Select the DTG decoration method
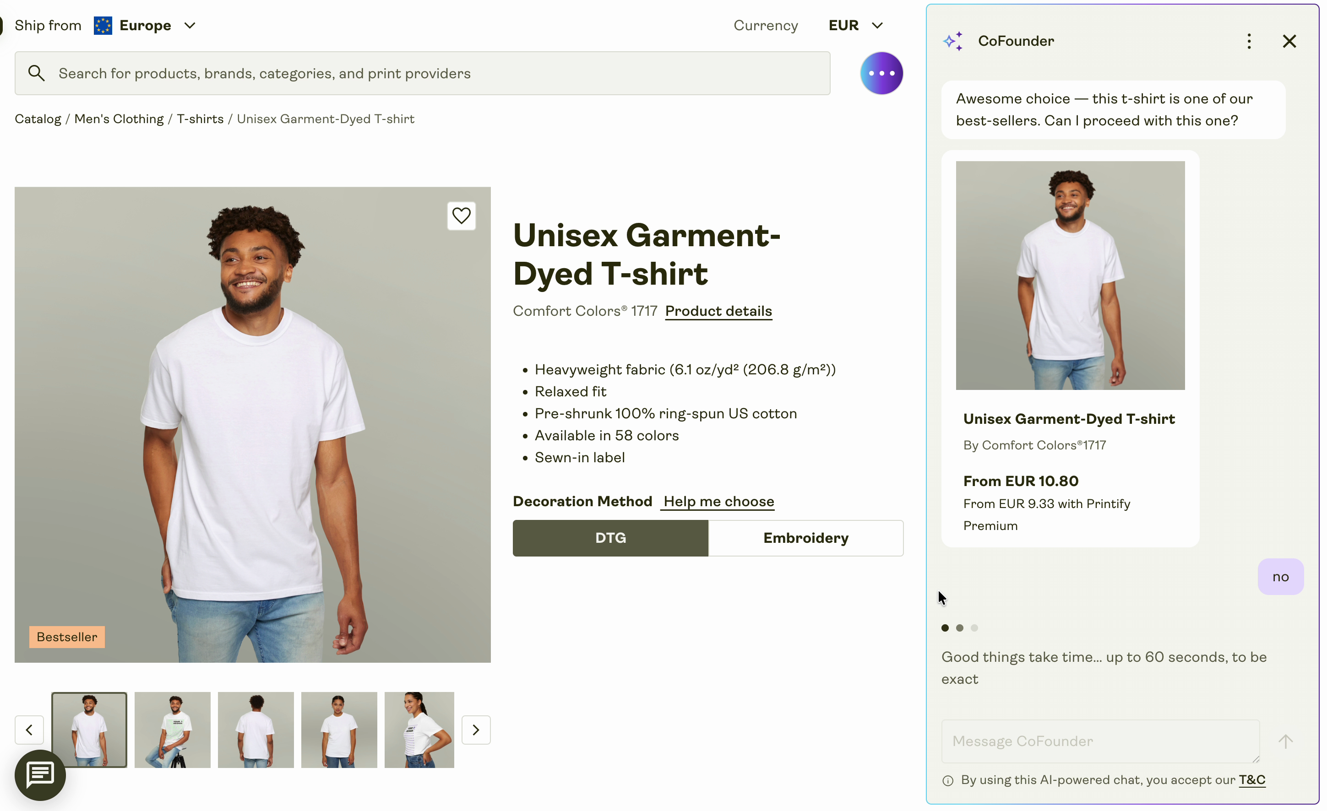Screen dimensions: 1327x811 pyautogui.click(x=610, y=538)
